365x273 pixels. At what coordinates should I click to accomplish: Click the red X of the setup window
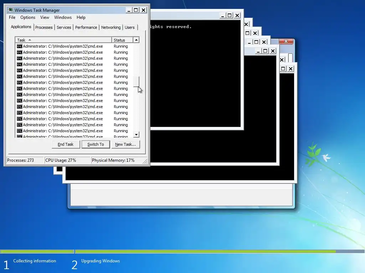tap(286, 41)
